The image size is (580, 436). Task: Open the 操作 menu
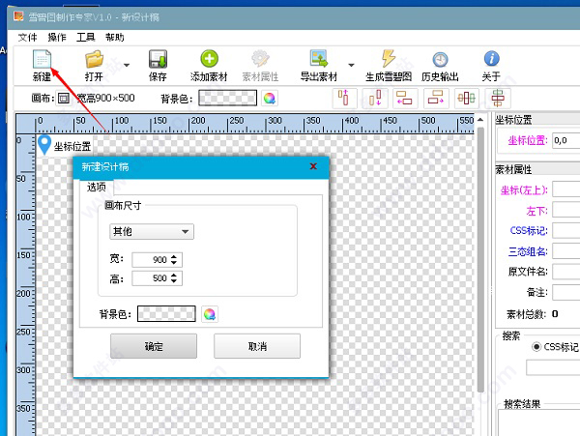tap(57, 38)
